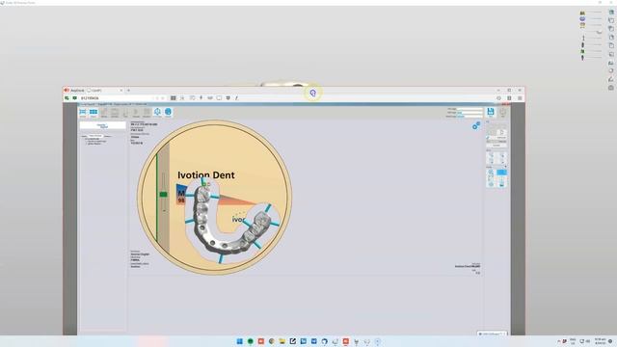The width and height of the screenshot is (617, 347).
Task: Open the address book icon near menu
Action: click(509, 98)
